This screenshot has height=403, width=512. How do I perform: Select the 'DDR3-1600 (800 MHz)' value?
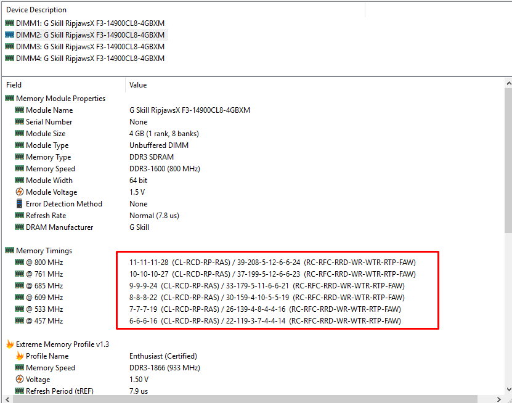[165, 169]
